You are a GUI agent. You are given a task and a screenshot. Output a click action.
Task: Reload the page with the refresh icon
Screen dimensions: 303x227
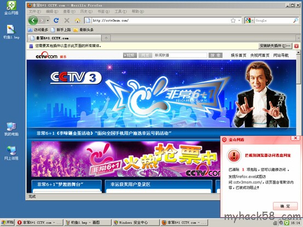56,20
